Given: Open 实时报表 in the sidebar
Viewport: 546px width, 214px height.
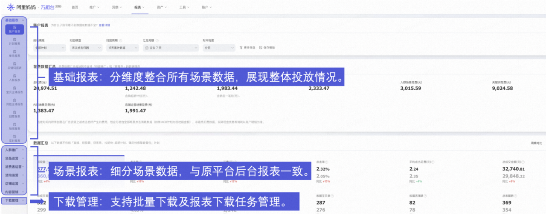Looking at the screenshot, I should click(x=15, y=138).
